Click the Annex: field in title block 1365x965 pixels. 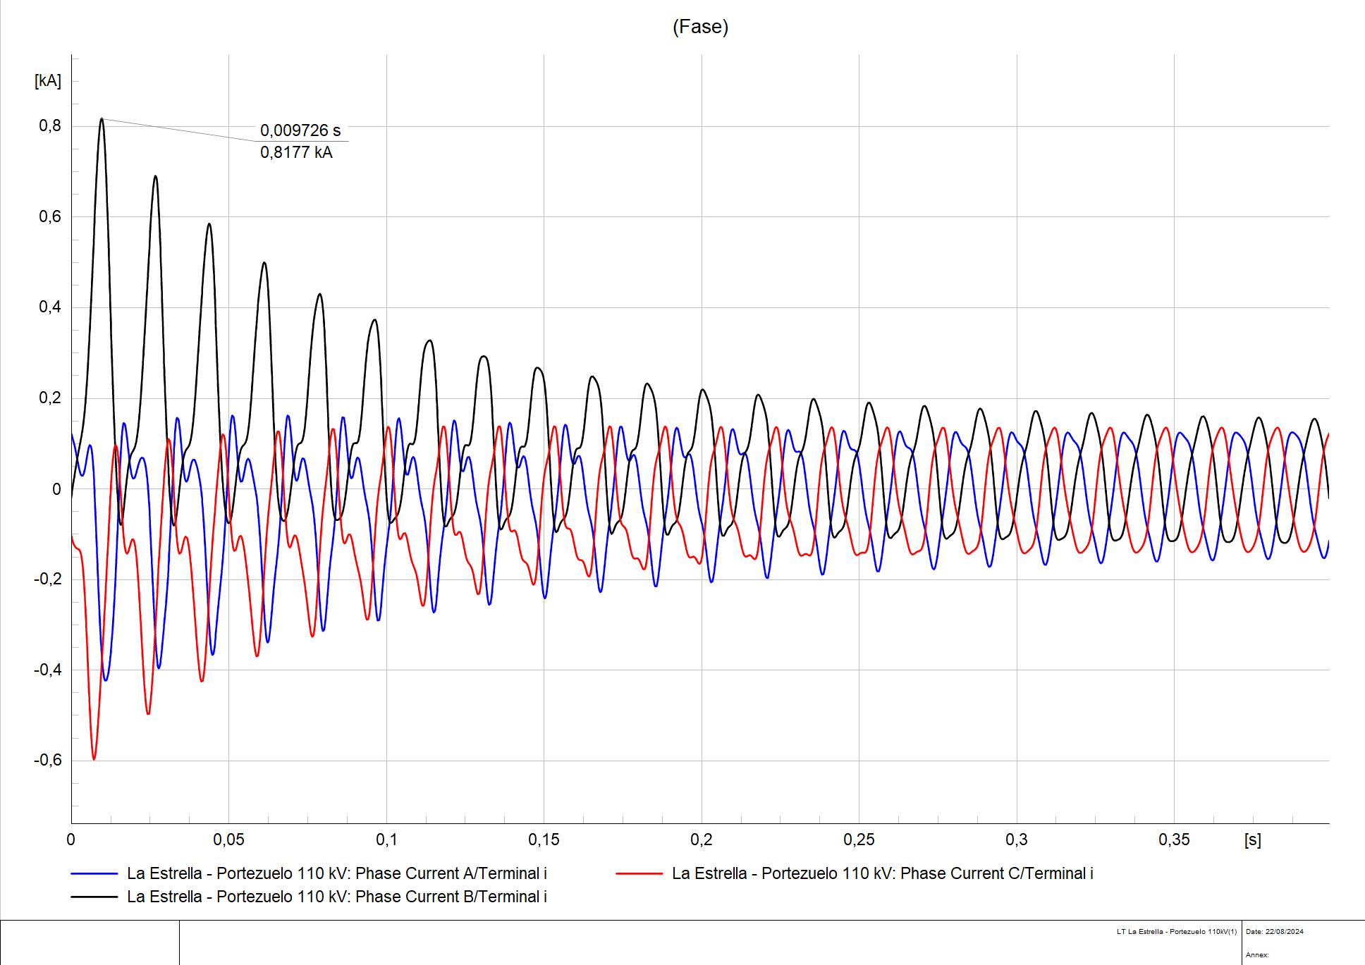click(x=1257, y=954)
